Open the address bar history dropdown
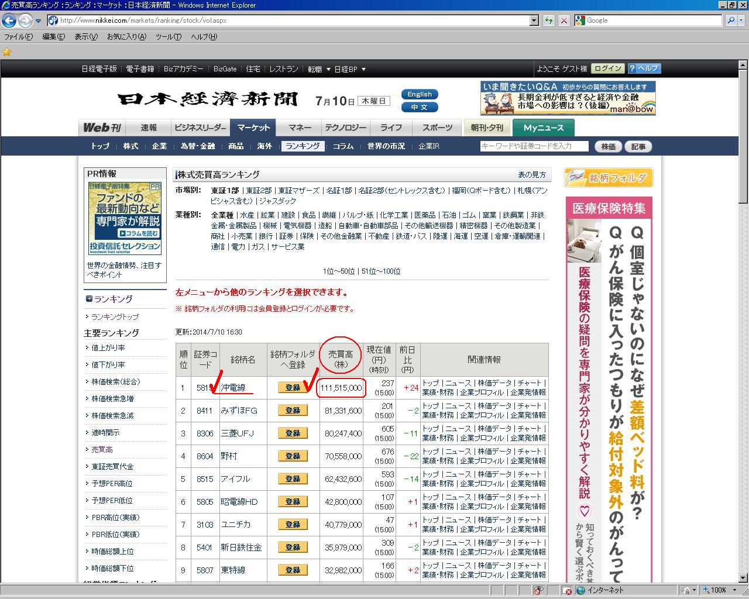The width and height of the screenshot is (749, 599). pos(534,20)
